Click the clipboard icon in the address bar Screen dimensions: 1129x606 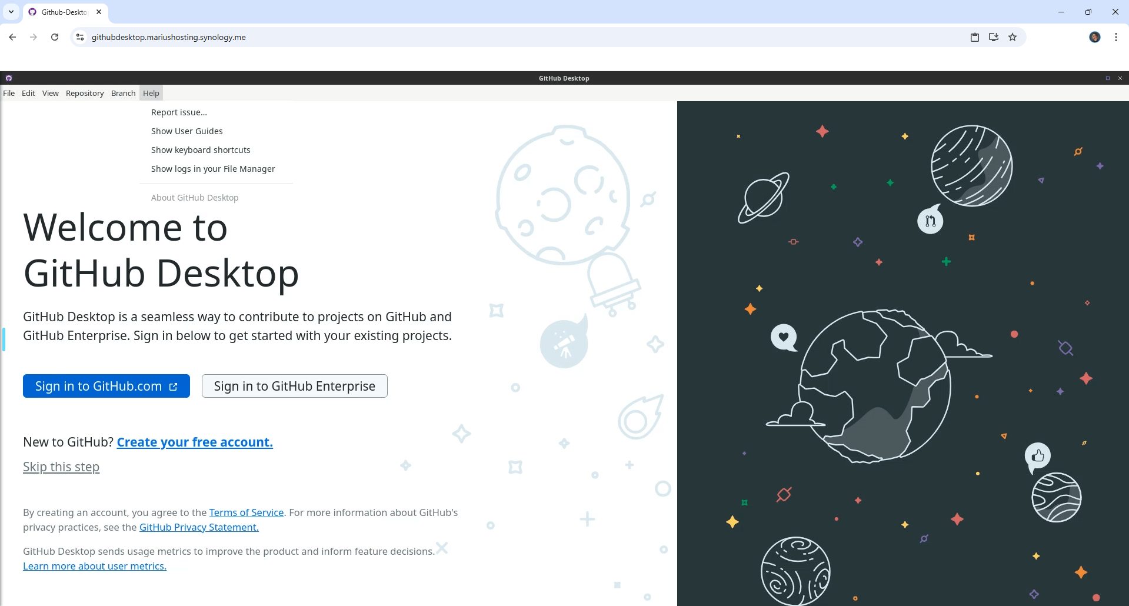(x=975, y=37)
